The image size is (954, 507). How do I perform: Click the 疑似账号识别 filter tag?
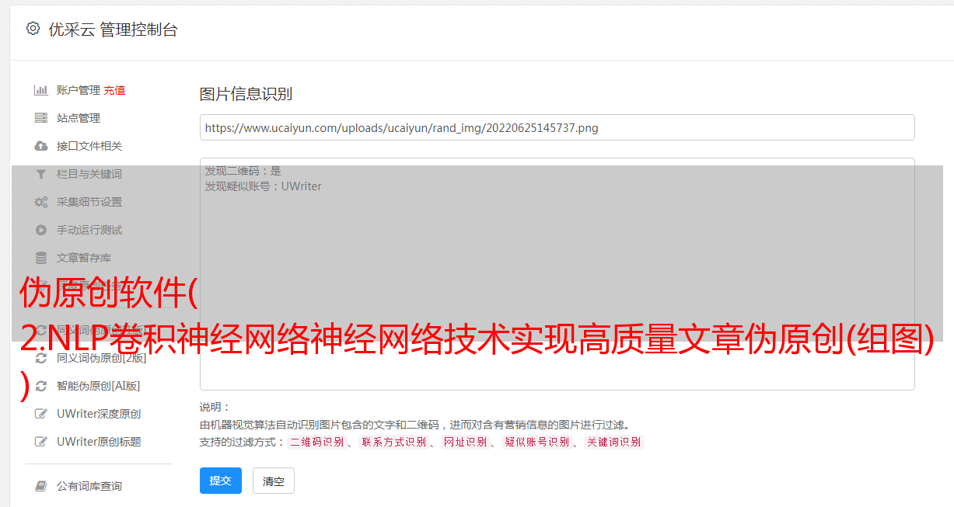pyautogui.click(x=536, y=442)
